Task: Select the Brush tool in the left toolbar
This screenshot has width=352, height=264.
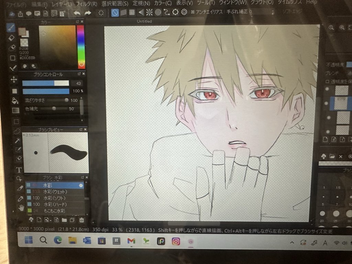Action: (x=11, y=28)
